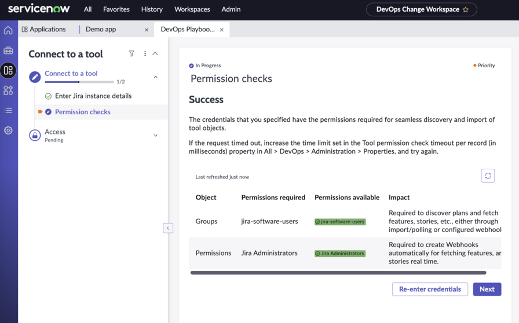This screenshot has width=519, height=323.
Task: Open the Admin menu
Action: click(231, 9)
